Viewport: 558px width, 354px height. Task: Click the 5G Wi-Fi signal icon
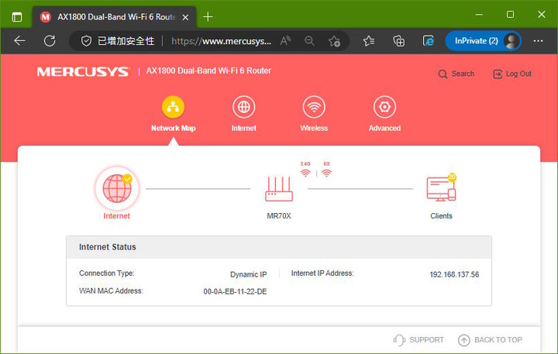tap(326, 173)
